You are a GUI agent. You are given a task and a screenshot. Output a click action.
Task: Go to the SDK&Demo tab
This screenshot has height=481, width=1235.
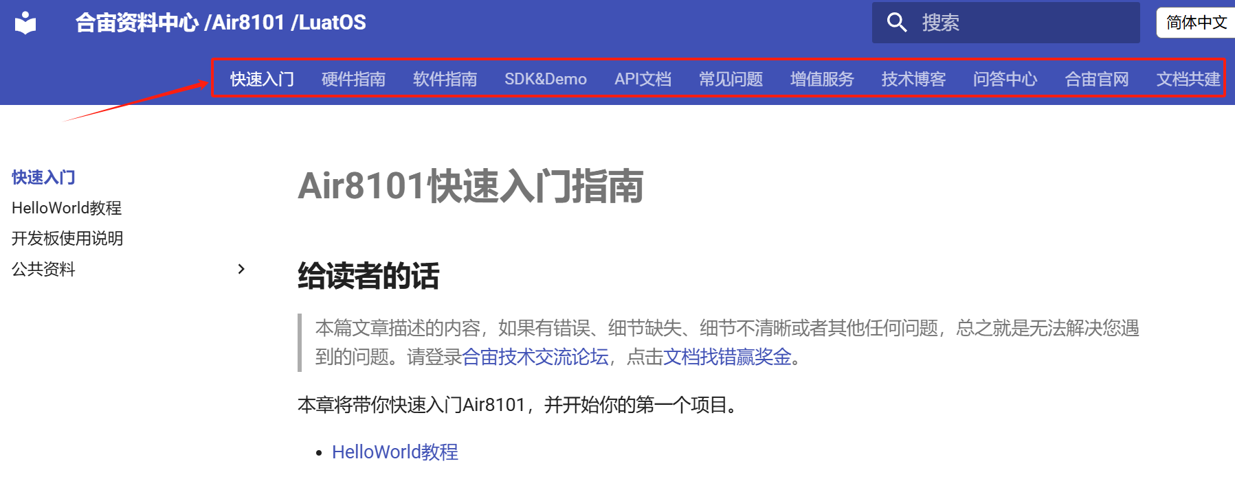coord(546,79)
